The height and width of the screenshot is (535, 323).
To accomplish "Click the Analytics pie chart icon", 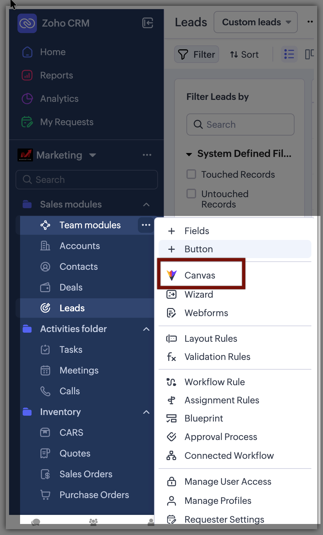I will (x=27, y=99).
